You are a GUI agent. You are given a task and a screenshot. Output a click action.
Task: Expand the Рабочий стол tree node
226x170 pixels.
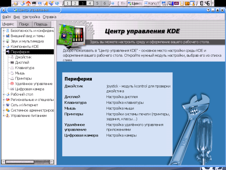point(3,94)
